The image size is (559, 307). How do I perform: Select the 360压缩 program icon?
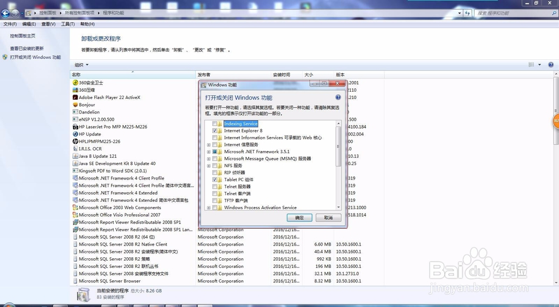pos(75,90)
